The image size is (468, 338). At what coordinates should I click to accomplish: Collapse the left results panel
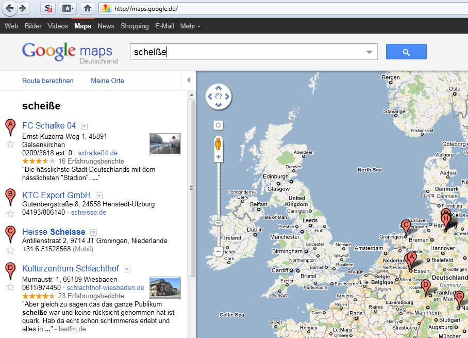click(x=189, y=80)
